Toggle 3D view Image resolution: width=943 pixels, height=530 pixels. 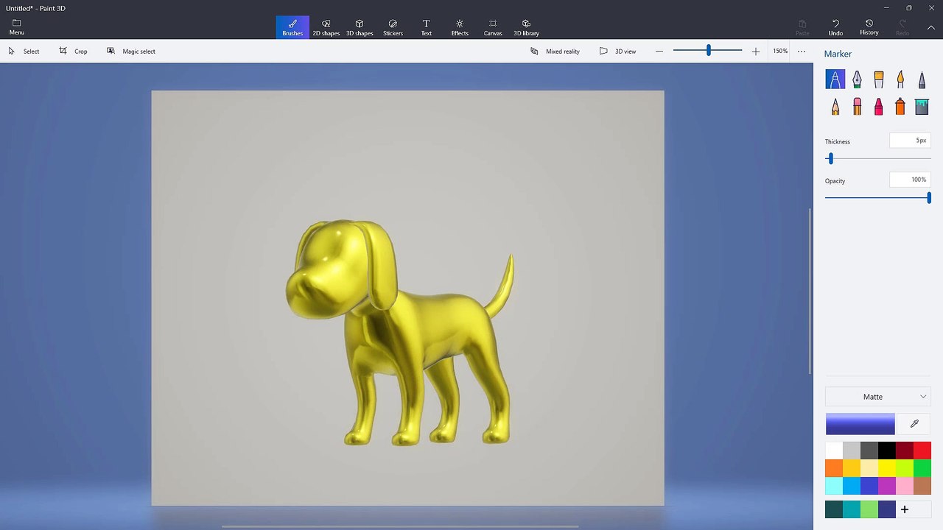617,51
